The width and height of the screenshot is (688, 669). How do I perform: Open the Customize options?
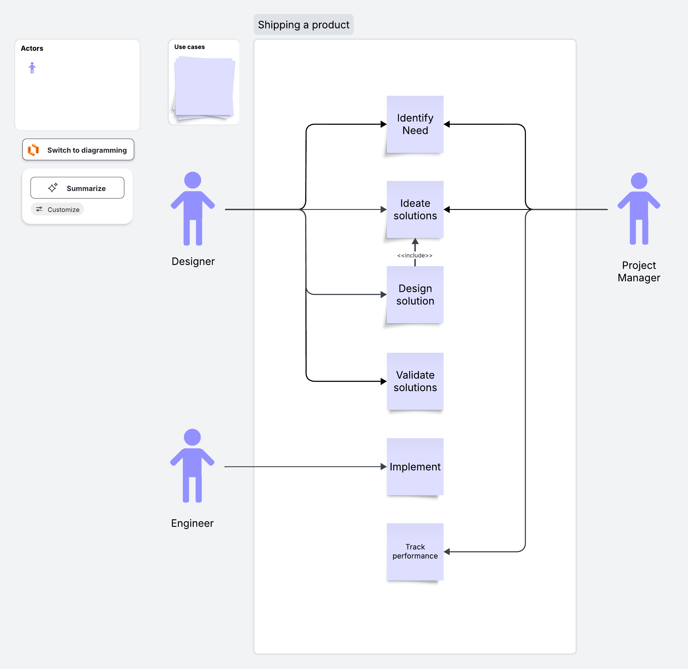pos(57,209)
